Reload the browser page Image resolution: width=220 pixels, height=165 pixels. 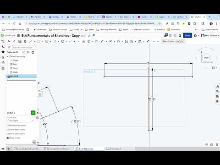14,23
